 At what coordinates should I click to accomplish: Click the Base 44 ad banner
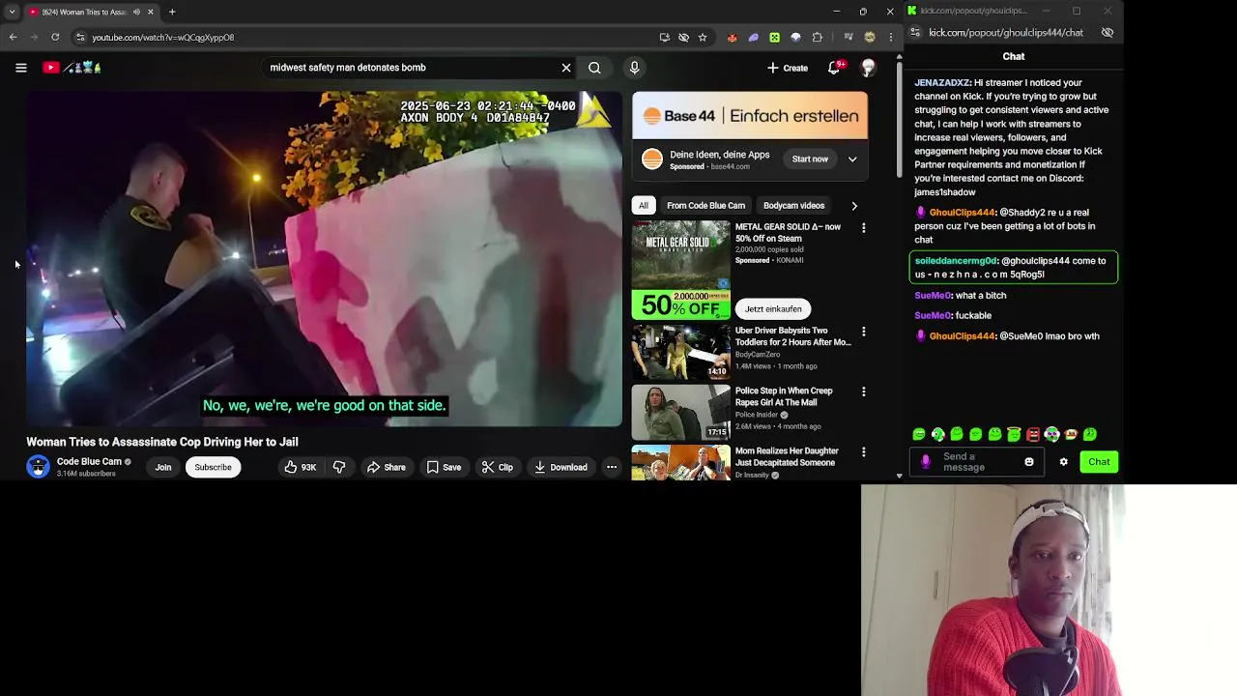tap(750, 116)
